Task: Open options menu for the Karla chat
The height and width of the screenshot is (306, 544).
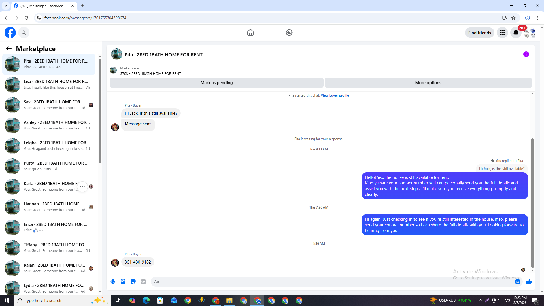Action: (82, 187)
